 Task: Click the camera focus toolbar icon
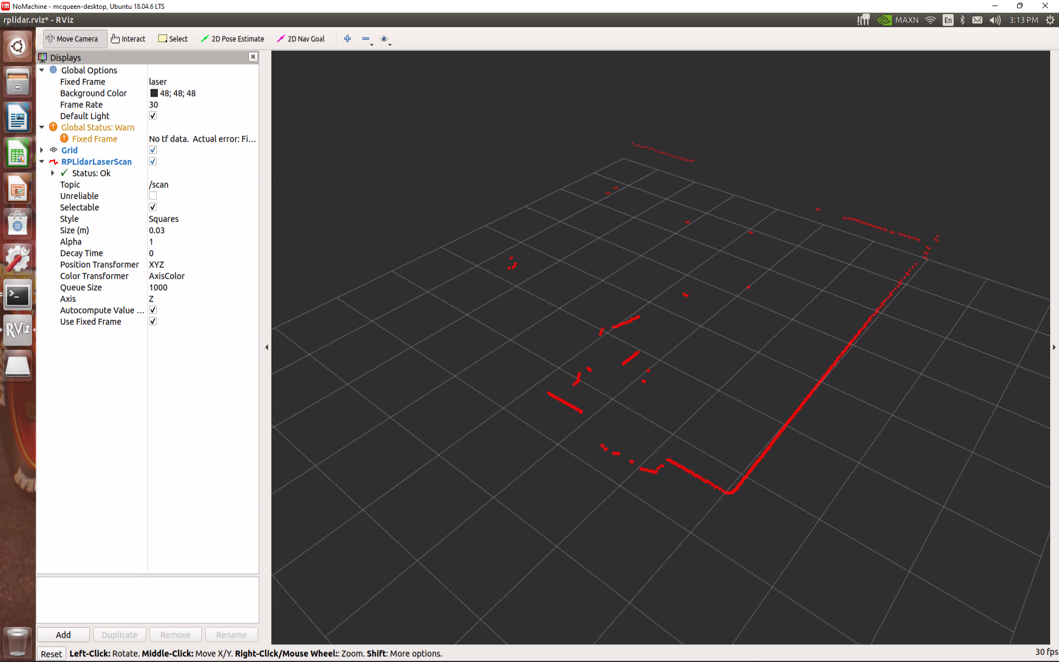(384, 39)
